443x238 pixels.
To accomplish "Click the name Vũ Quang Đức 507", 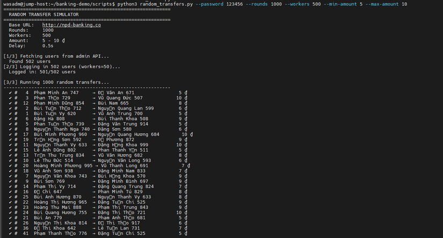I will (x=120, y=98).
